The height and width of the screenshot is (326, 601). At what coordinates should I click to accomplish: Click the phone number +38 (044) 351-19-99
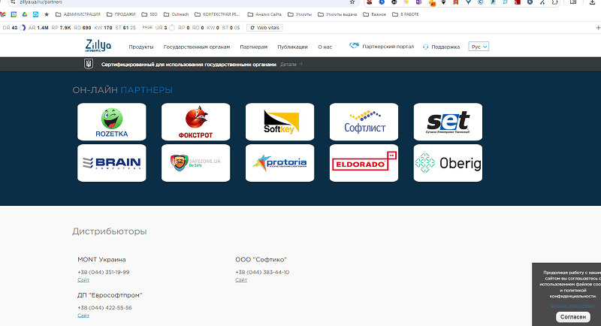click(x=104, y=273)
